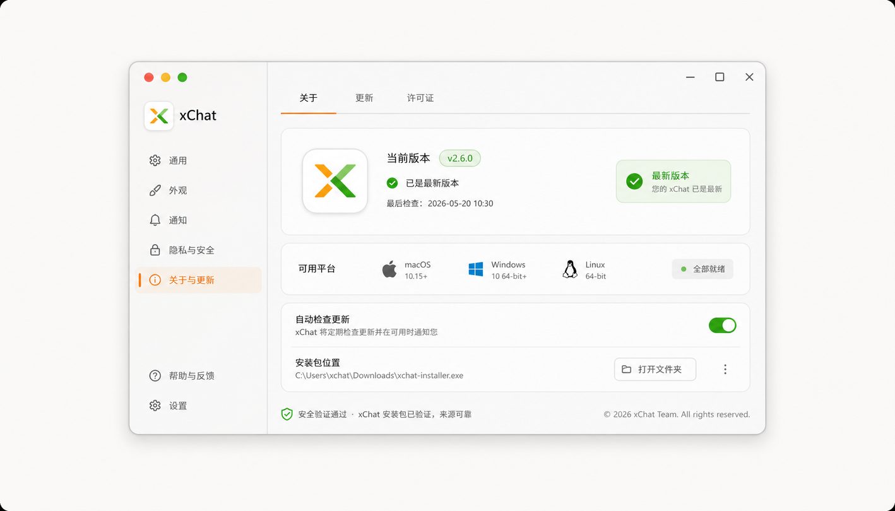Click the 打开文件夹 button
Viewport: 895px width, 511px height.
click(x=655, y=369)
